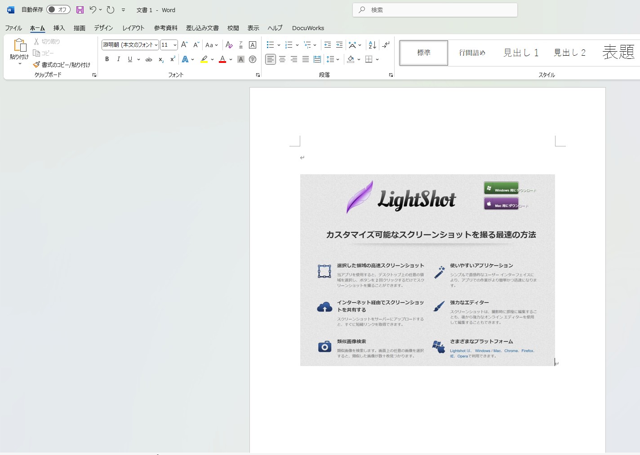Image resolution: width=640 pixels, height=455 pixels.
Task: Apply the red font color swatch
Action: [x=222, y=59]
